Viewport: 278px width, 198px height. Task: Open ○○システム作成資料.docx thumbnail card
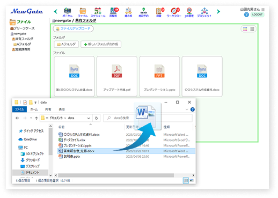point(202,77)
